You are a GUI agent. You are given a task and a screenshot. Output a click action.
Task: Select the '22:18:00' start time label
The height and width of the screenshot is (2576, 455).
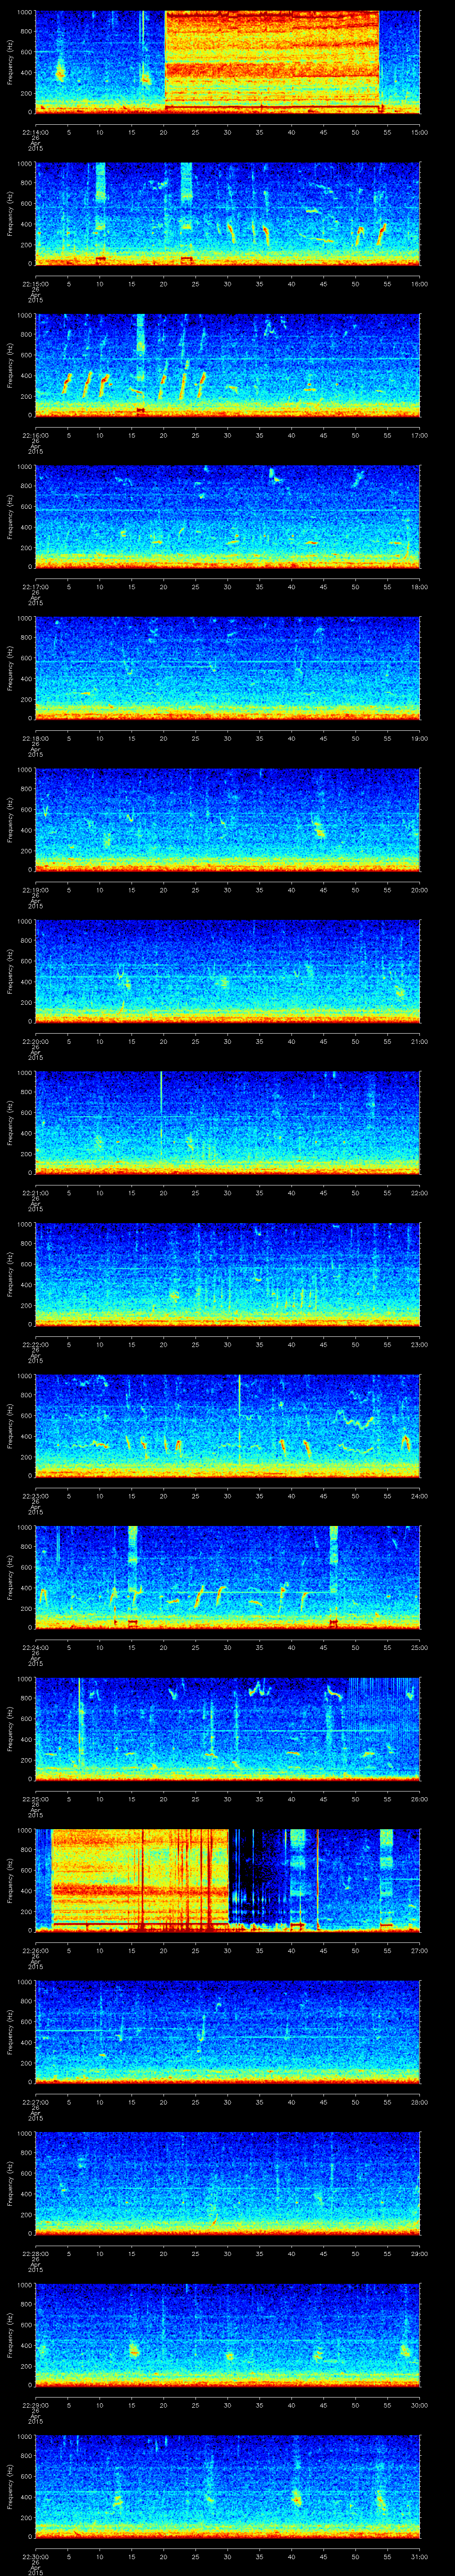tap(35, 738)
